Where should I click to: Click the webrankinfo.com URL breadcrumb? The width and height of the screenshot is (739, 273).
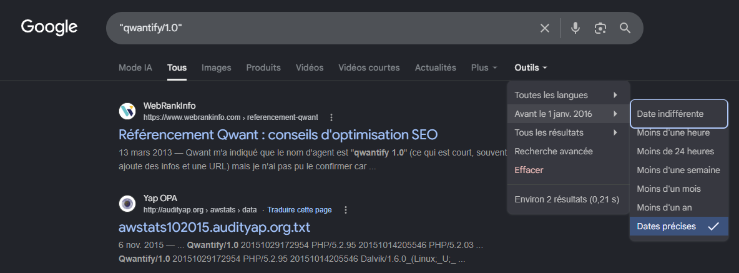tap(230, 117)
